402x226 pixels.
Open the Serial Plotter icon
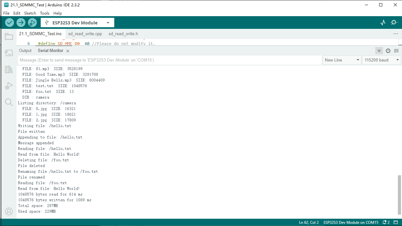point(383,23)
